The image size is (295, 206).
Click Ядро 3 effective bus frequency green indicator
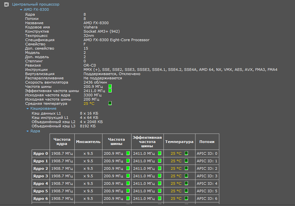pyautogui.click(x=160, y=176)
